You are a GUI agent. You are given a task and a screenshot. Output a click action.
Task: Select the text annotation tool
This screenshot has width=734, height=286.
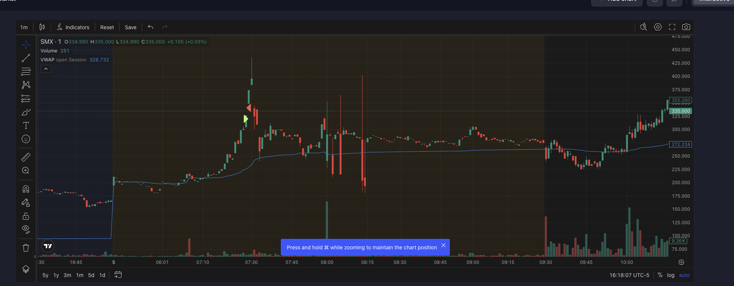26,126
